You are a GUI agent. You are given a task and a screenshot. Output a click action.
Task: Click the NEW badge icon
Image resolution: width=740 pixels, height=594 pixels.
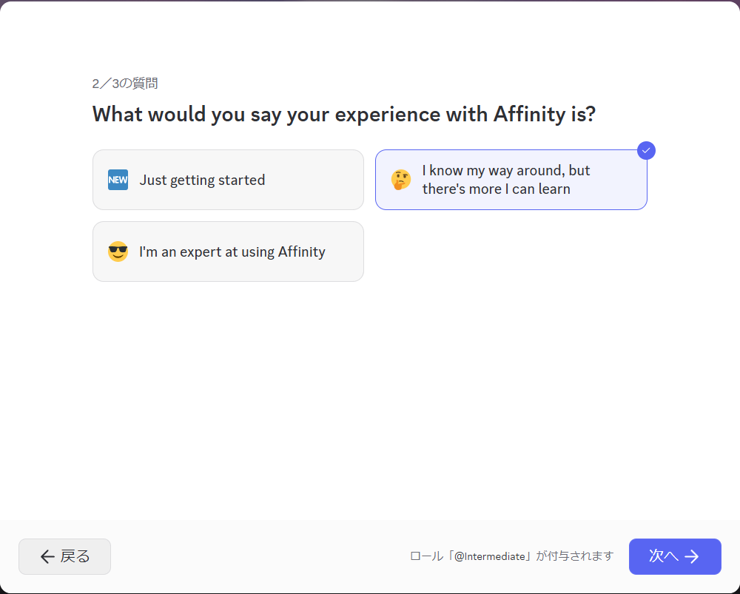tap(118, 180)
